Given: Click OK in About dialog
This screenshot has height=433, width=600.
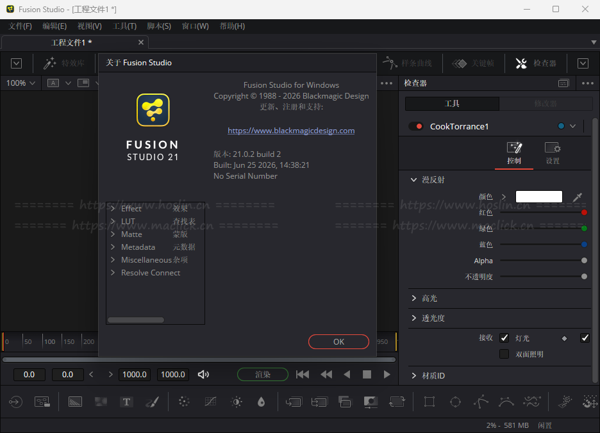Looking at the screenshot, I should coord(338,341).
